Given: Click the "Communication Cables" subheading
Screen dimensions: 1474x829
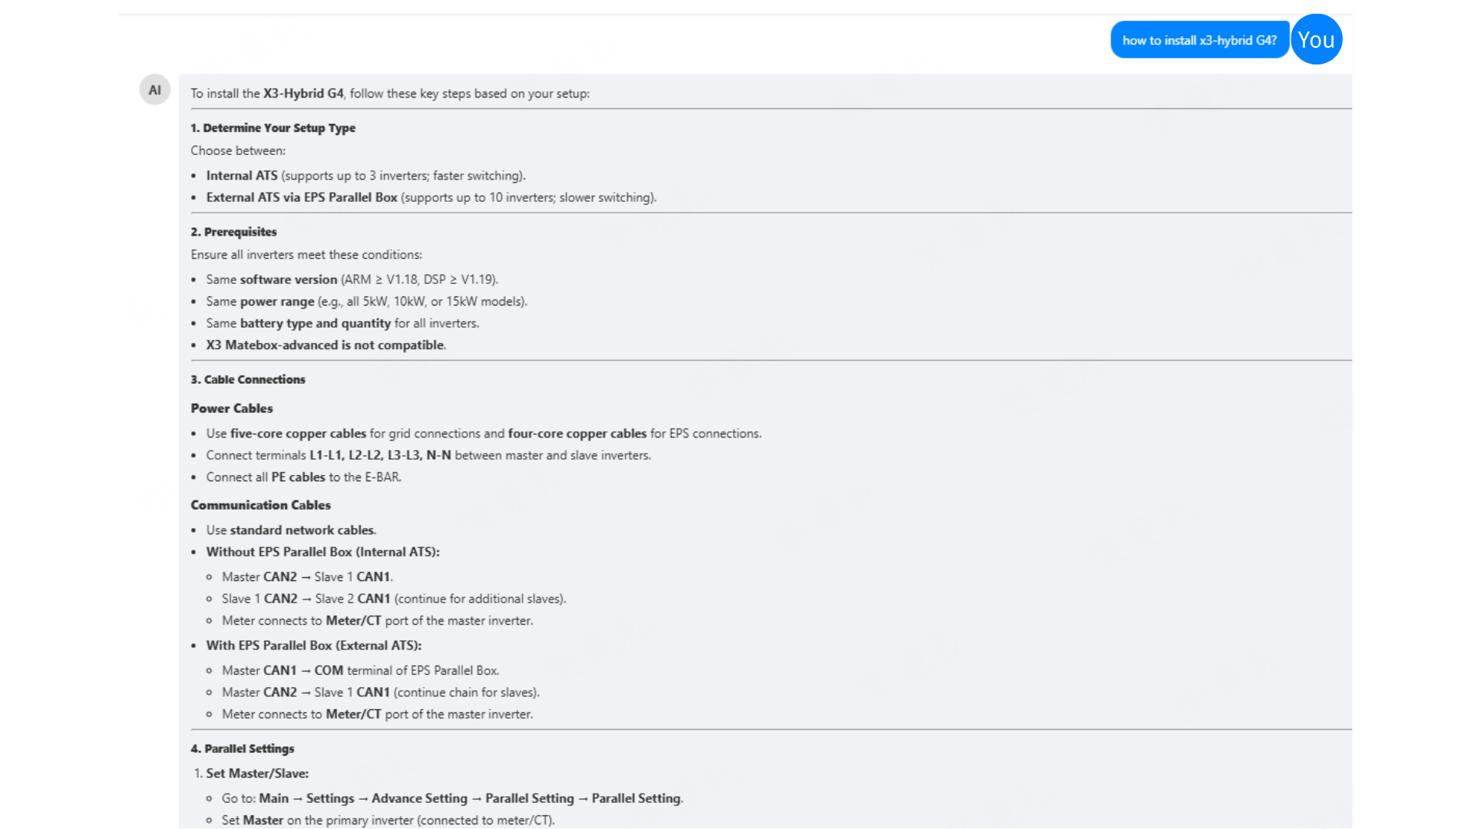Looking at the screenshot, I should coord(260,505).
